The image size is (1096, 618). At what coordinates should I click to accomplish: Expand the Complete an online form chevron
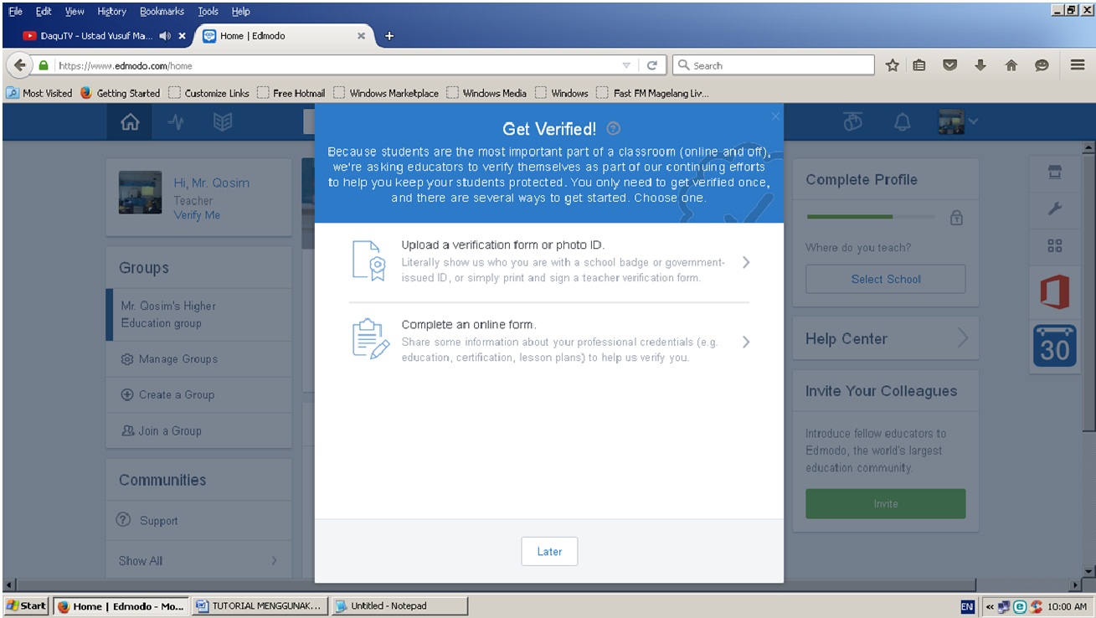(x=745, y=342)
